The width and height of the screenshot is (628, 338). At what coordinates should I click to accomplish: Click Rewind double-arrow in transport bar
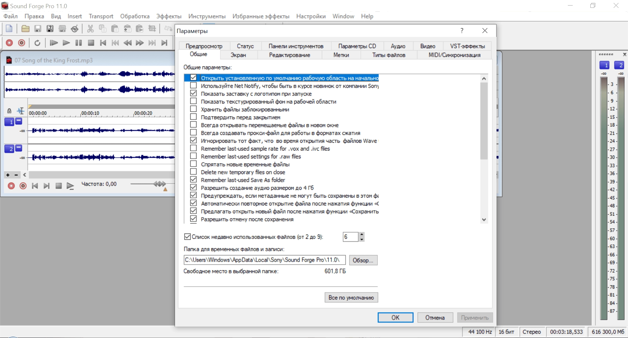pyautogui.click(x=128, y=43)
